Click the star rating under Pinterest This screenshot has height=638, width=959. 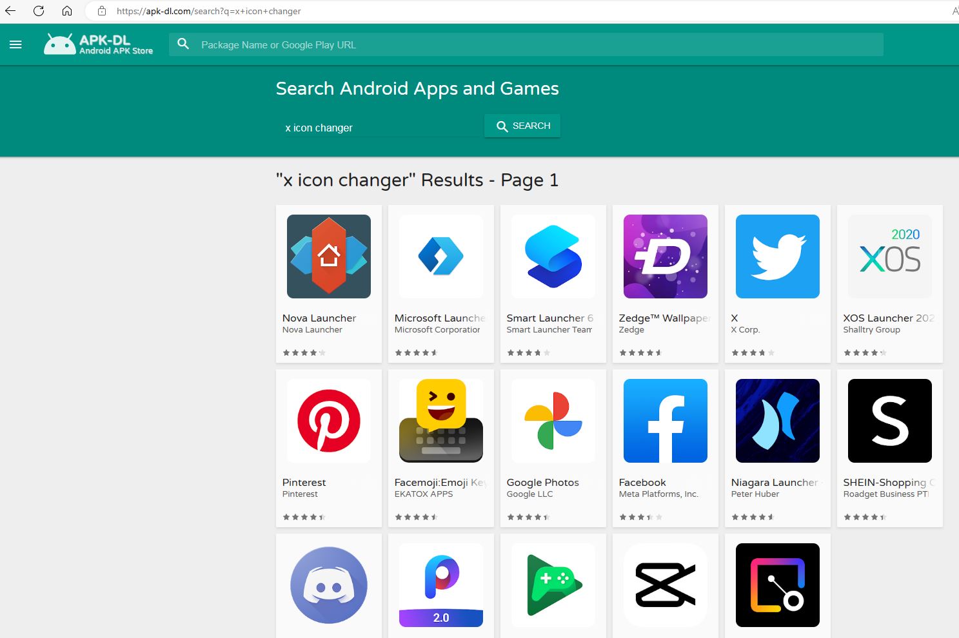click(x=304, y=517)
